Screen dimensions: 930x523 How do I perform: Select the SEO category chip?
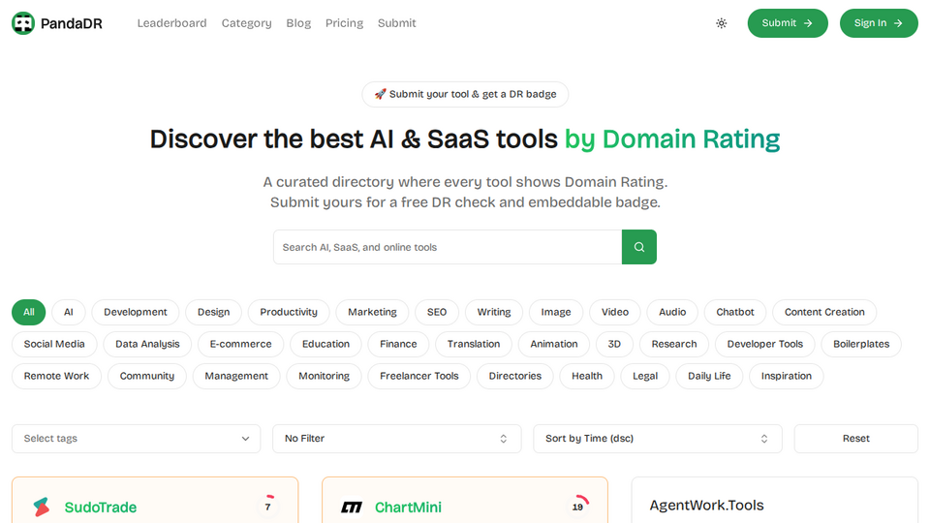(x=437, y=312)
